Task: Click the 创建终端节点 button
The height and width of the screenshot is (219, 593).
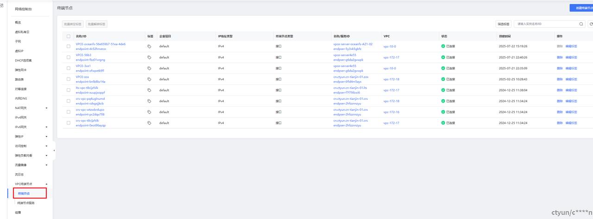Action: 581,8
